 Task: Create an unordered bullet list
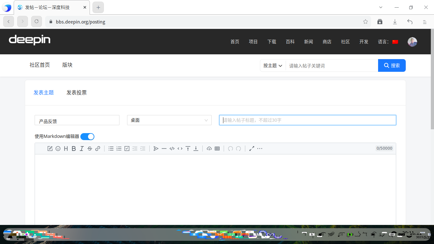pos(111,148)
